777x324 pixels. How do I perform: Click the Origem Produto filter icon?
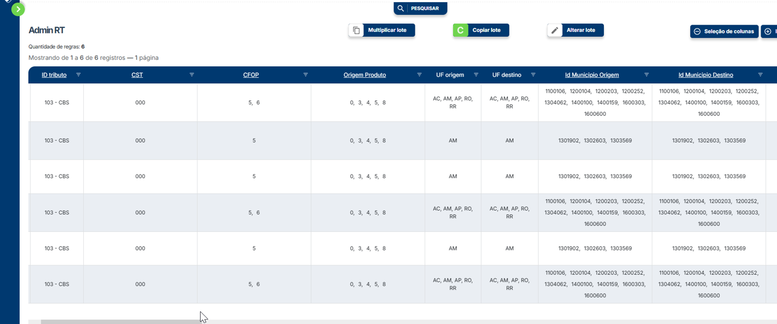point(419,75)
